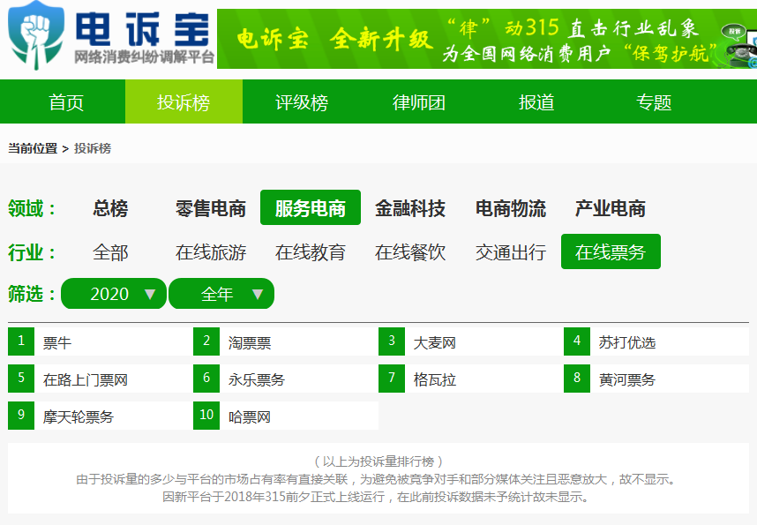
Task: Open the green 全新升级 banner
Action: click(487, 39)
